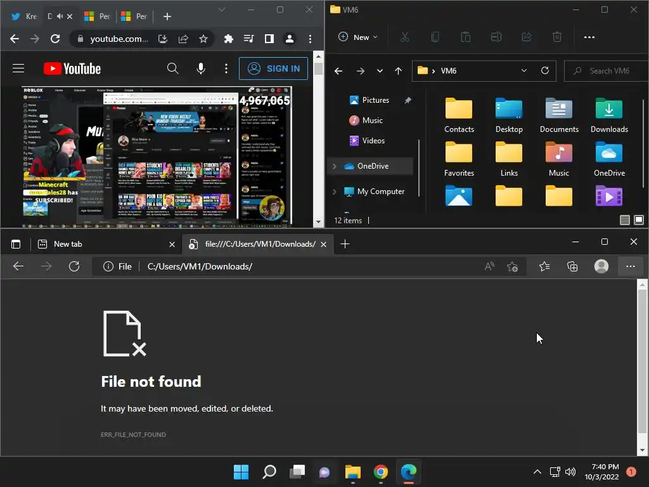The height and width of the screenshot is (487, 649).
Task: Click Share icon in Explorer toolbar
Action: (527, 37)
